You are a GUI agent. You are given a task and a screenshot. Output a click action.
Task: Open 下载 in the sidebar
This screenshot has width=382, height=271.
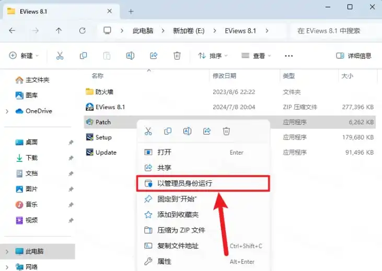point(27,158)
